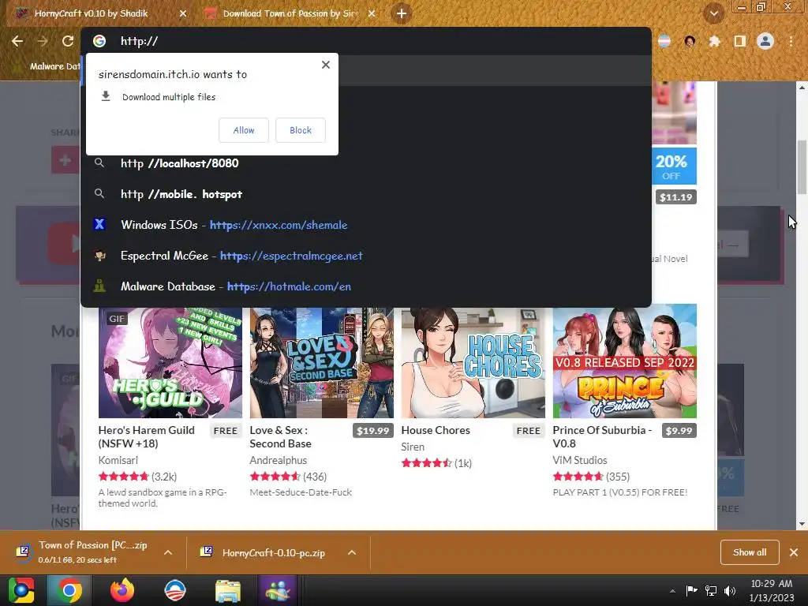The image size is (808, 606).
Task: Dismiss the download permission popup with X
Action: pos(326,65)
